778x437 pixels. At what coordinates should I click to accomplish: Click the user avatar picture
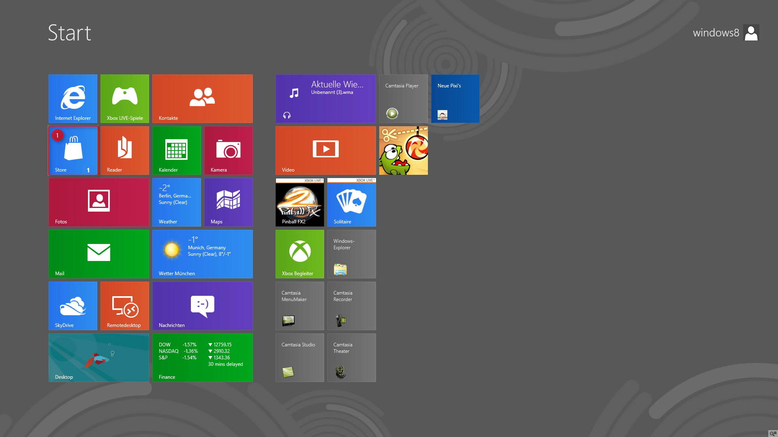tap(751, 33)
